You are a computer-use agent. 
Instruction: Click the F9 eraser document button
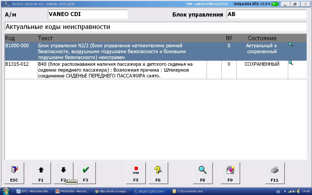click(x=230, y=173)
